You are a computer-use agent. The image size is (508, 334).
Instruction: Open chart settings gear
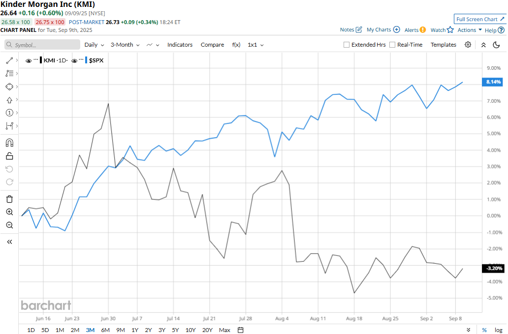click(468, 45)
